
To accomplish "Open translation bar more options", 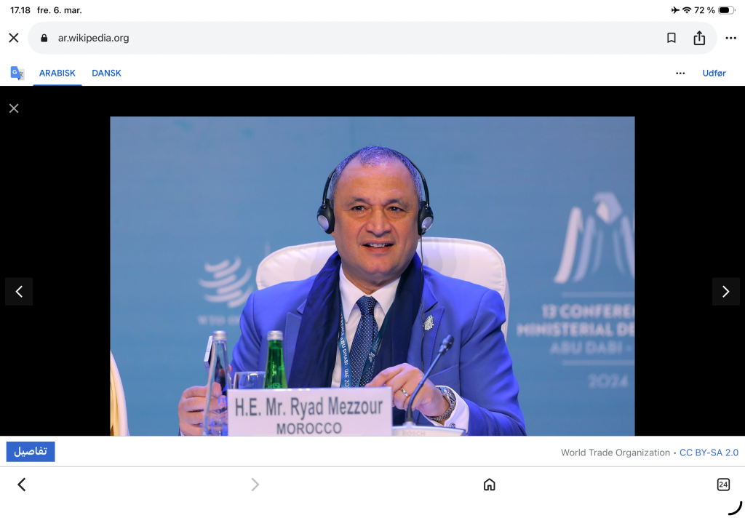I will [680, 73].
